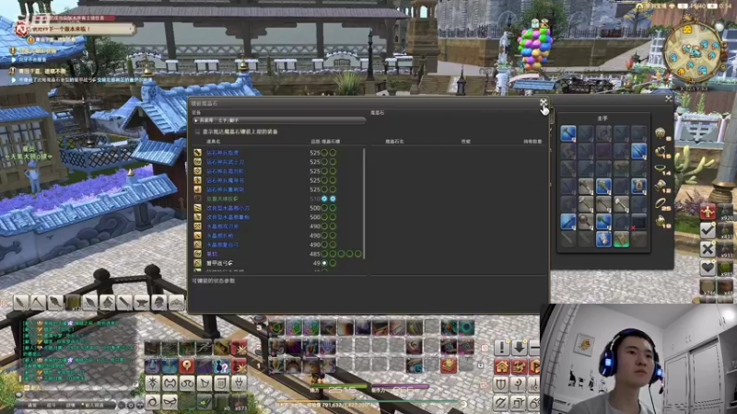Click the 钻石神兵武士刀 item name
Screen dimensions: 737x414
225,162
